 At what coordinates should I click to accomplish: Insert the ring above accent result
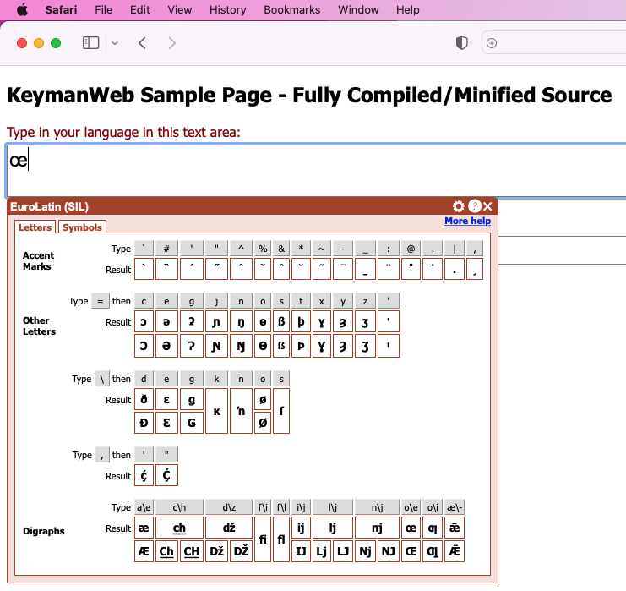click(411, 269)
